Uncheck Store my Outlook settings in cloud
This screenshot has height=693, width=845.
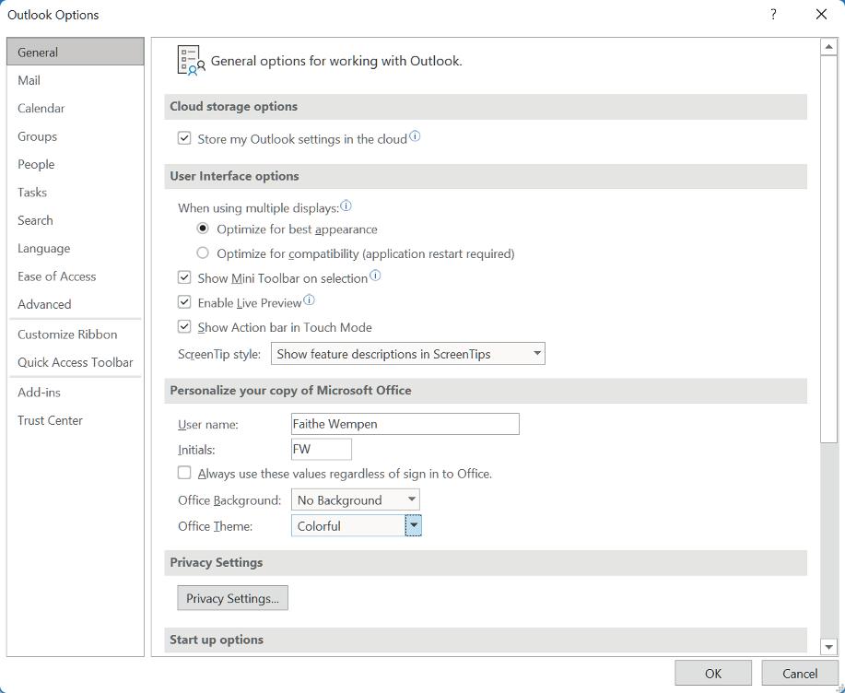[x=185, y=139]
